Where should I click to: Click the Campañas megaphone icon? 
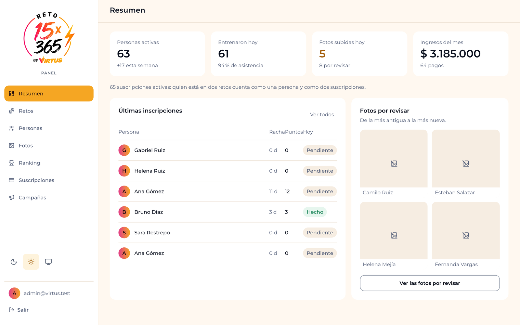(12, 198)
